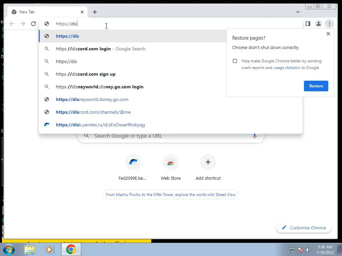Viewport: 342px width, 256px height.
Task: Open the usage statistics link
Action: 287,68
